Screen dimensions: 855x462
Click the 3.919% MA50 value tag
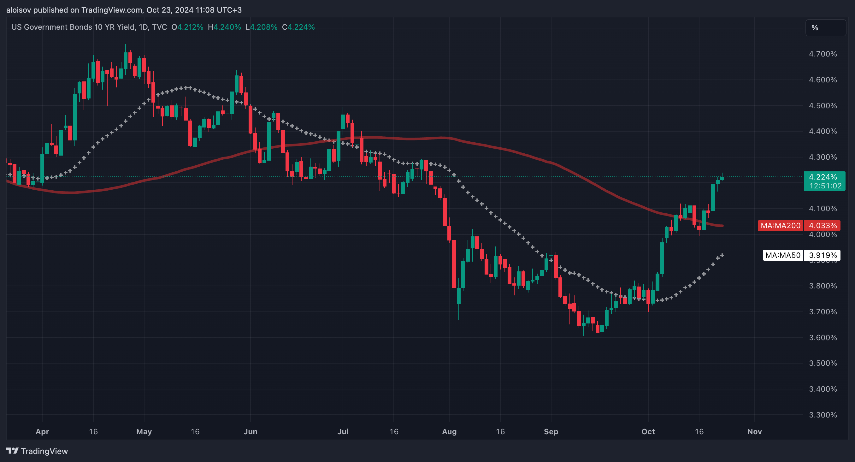click(823, 255)
